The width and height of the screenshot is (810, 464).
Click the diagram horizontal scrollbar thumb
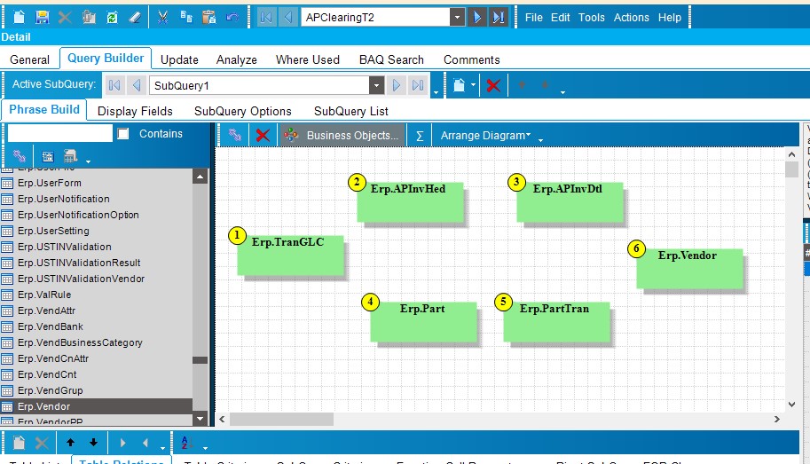tap(281, 419)
